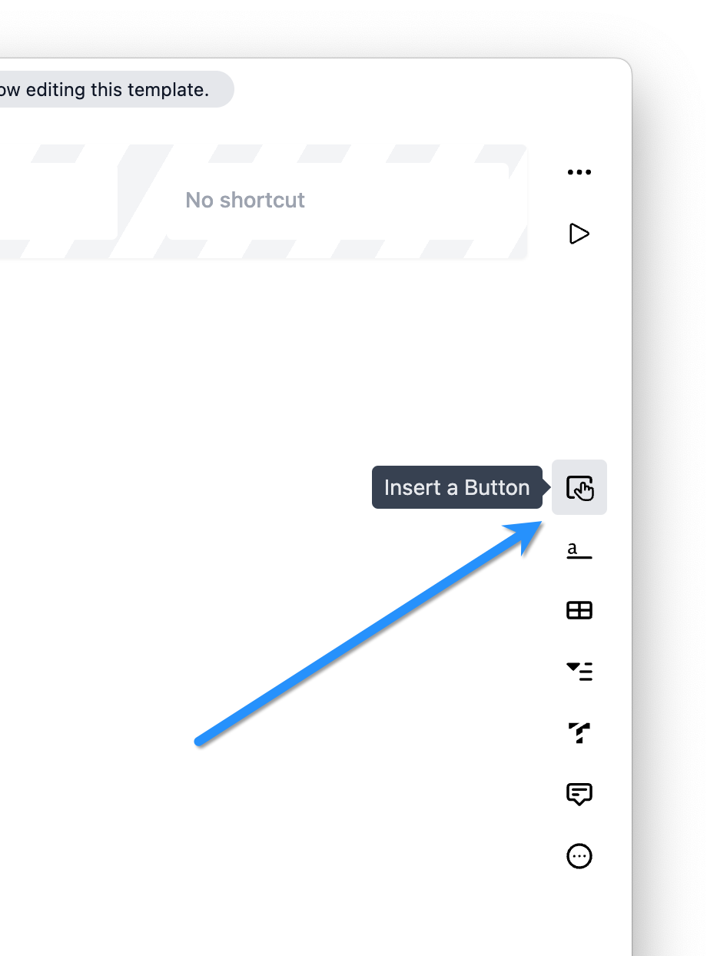Open the three-dot more options menu
The image size is (707, 956).
579,172
